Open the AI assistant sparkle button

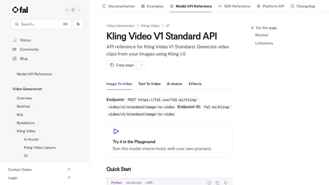click(78, 24)
